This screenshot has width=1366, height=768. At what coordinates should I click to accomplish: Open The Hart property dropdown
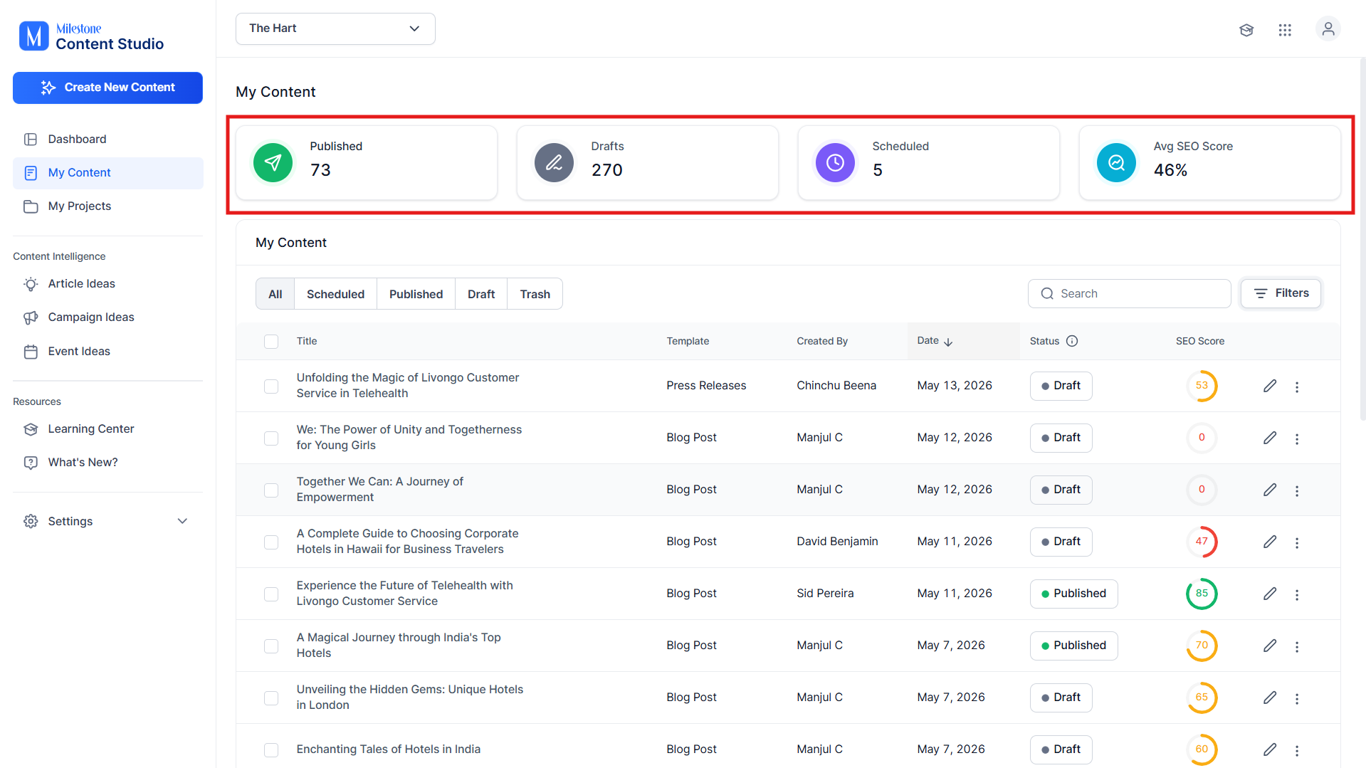pos(335,28)
